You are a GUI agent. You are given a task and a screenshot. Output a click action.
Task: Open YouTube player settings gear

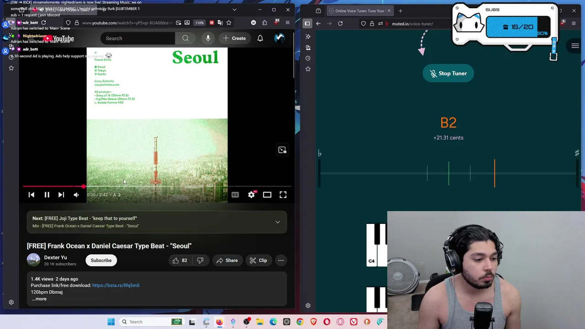click(251, 195)
